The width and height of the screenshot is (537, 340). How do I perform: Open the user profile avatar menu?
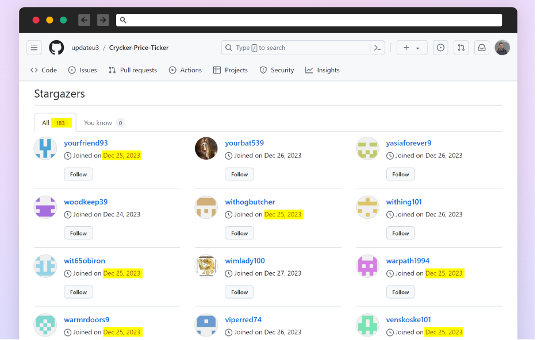[502, 48]
